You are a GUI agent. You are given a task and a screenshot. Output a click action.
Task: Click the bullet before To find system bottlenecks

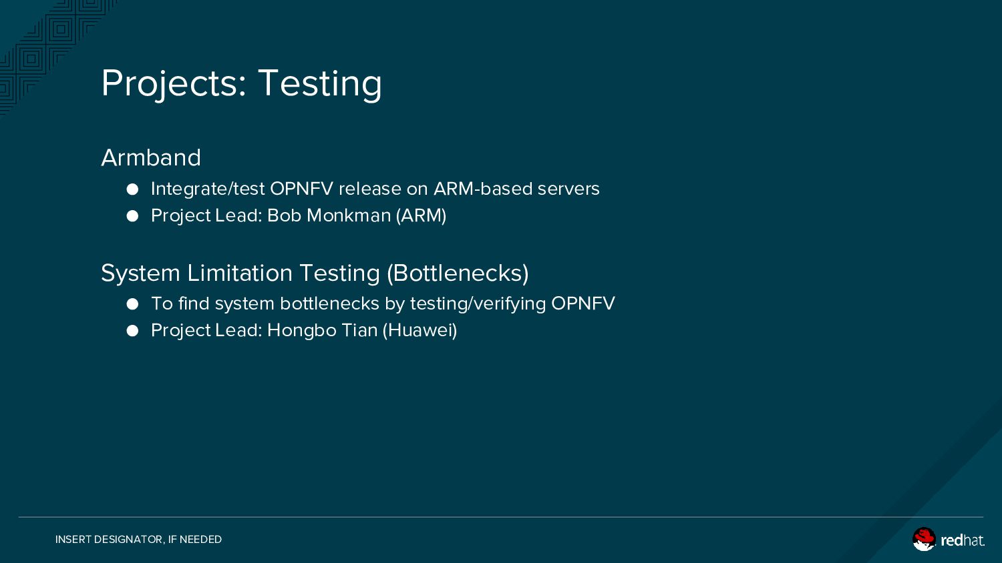coord(132,304)
